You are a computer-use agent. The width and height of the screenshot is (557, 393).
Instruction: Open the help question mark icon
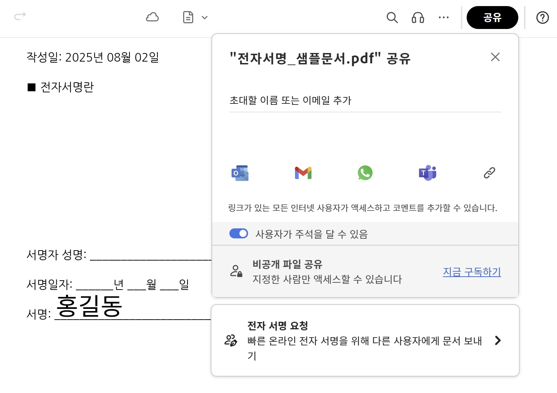pyautogui.click(x=542, y=18)
